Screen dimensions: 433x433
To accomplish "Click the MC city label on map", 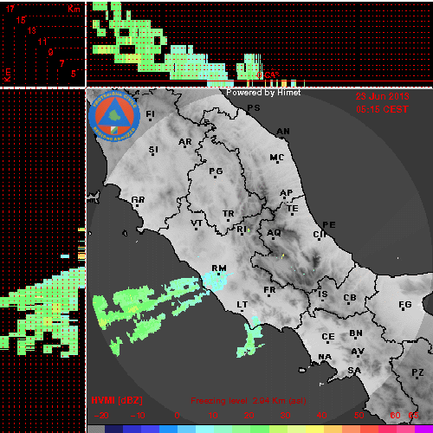I will [277, 158].
